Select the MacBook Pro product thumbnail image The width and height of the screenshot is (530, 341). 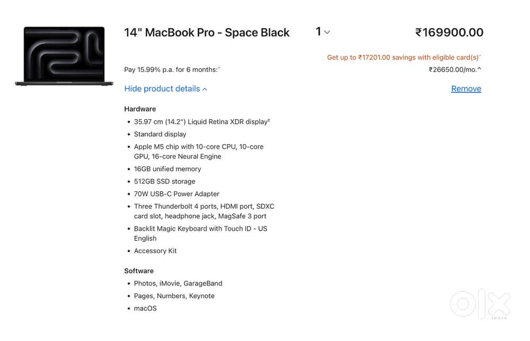coord(64,56)
